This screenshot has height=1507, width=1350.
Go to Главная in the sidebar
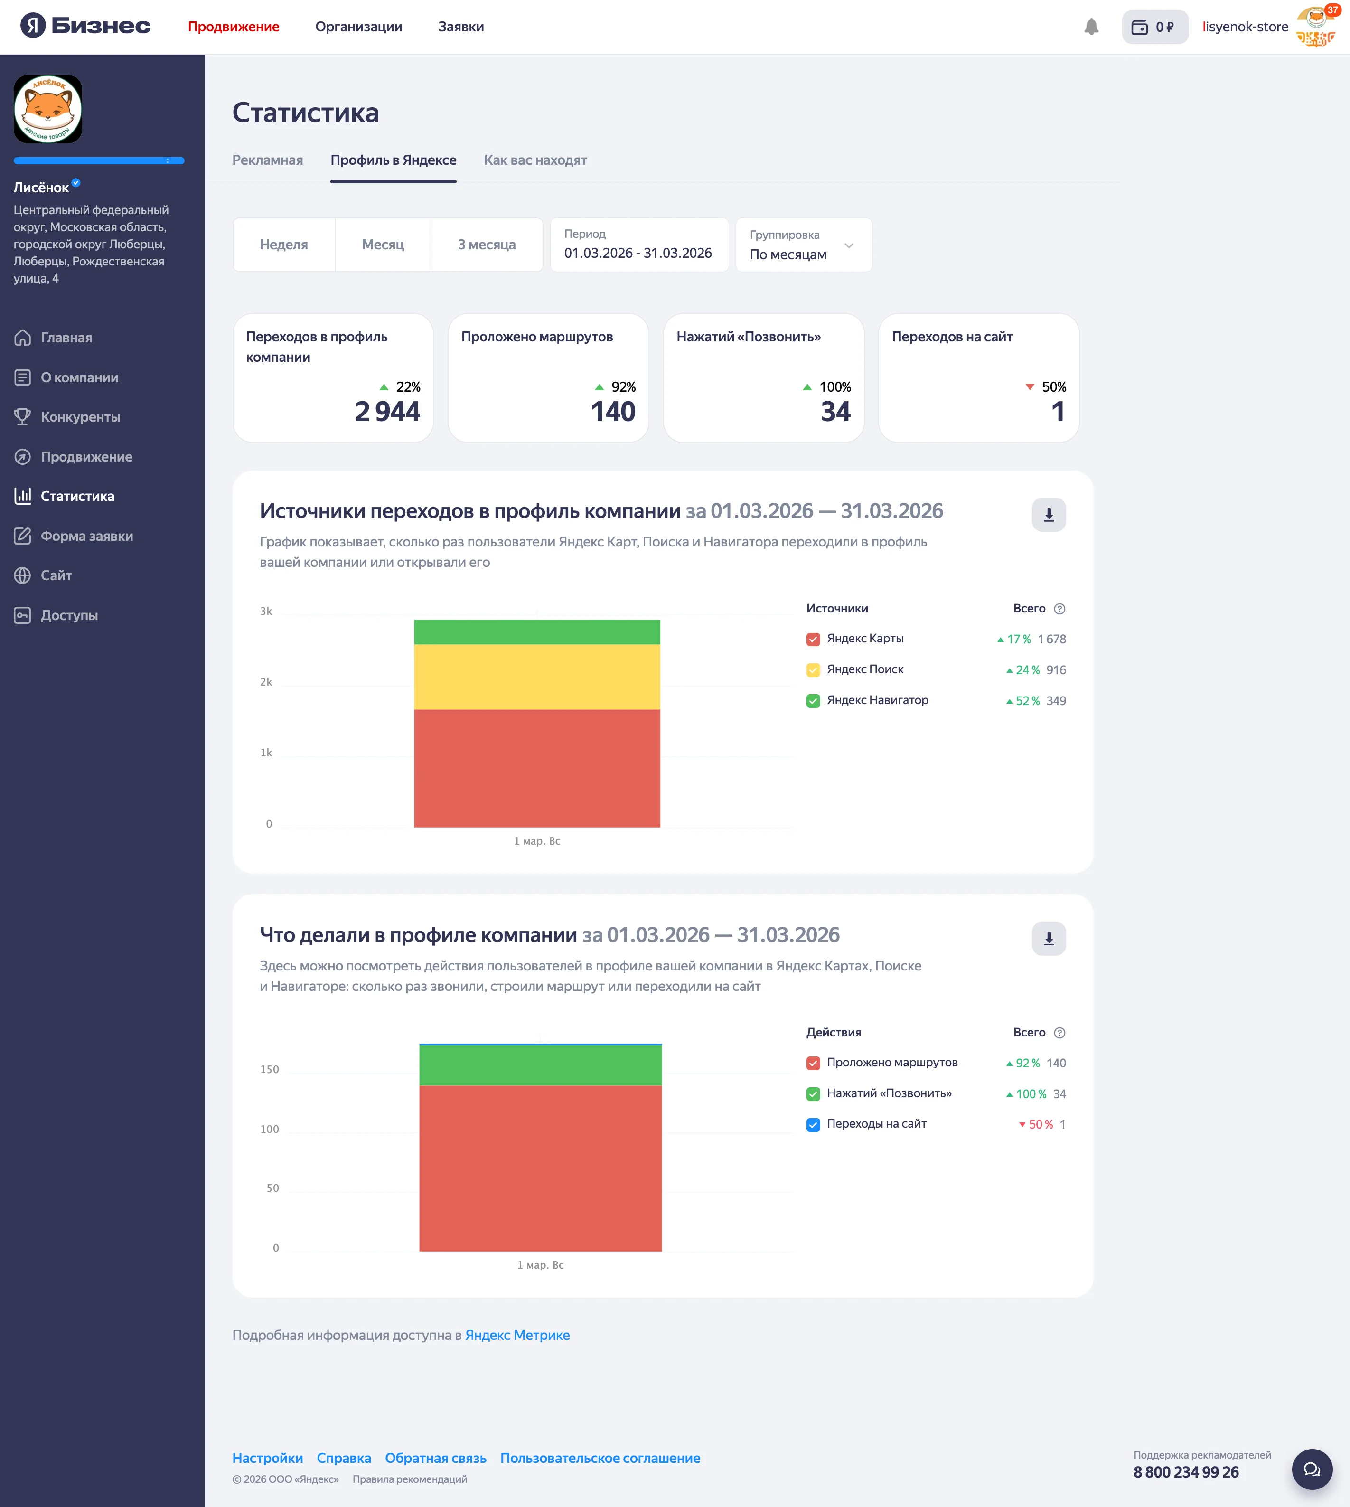pos(67,338)
